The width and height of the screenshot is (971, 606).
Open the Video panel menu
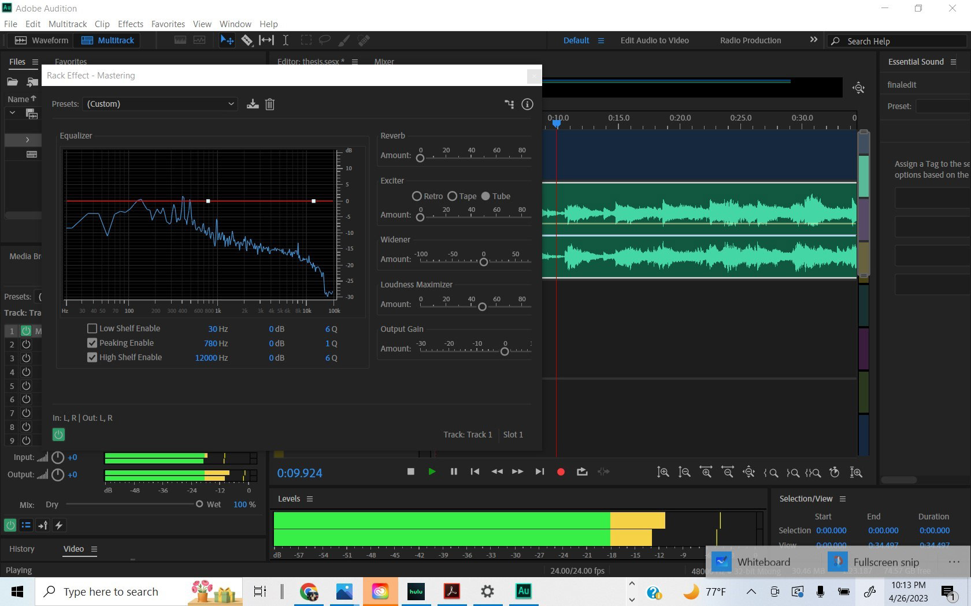pyautogui.click(x=94, y=549)
